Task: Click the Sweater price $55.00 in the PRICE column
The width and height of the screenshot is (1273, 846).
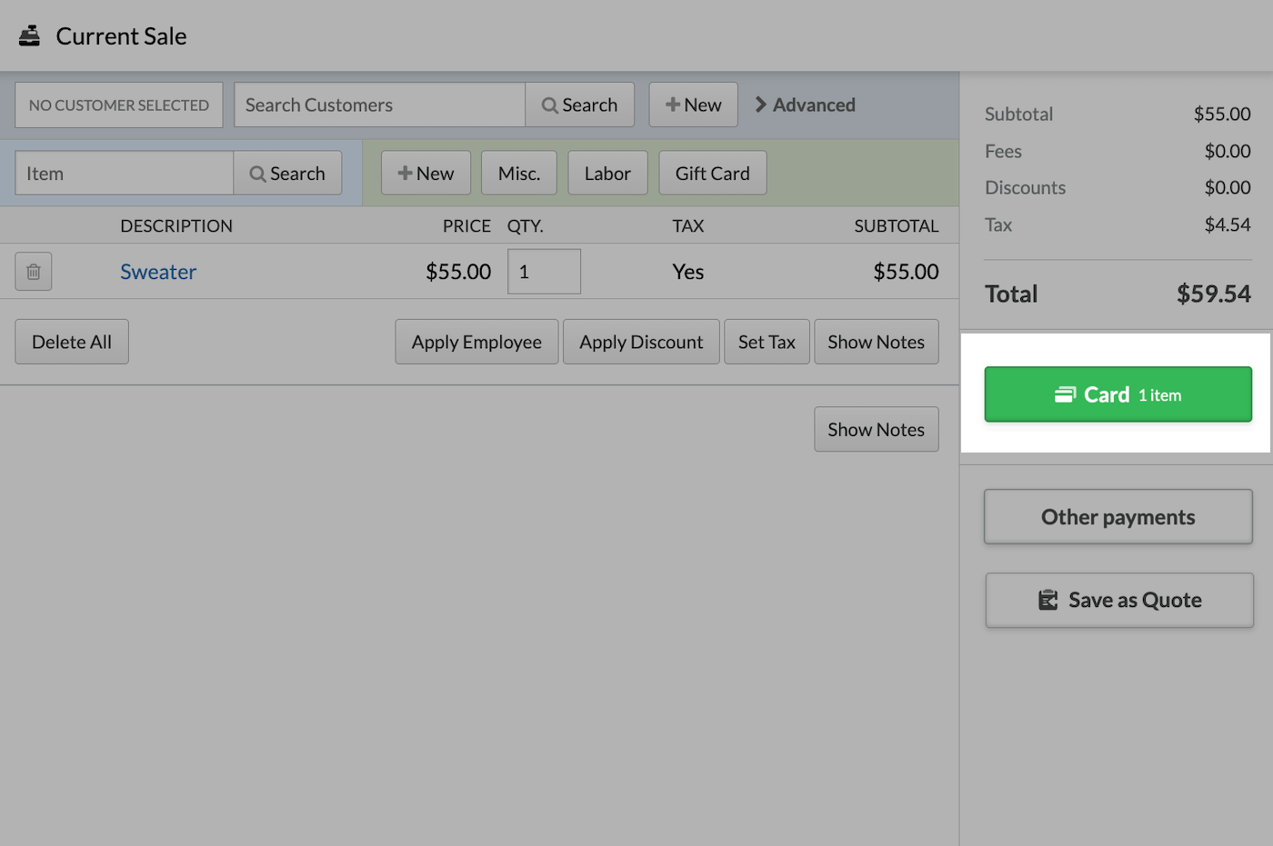Action: coord(458,272)
